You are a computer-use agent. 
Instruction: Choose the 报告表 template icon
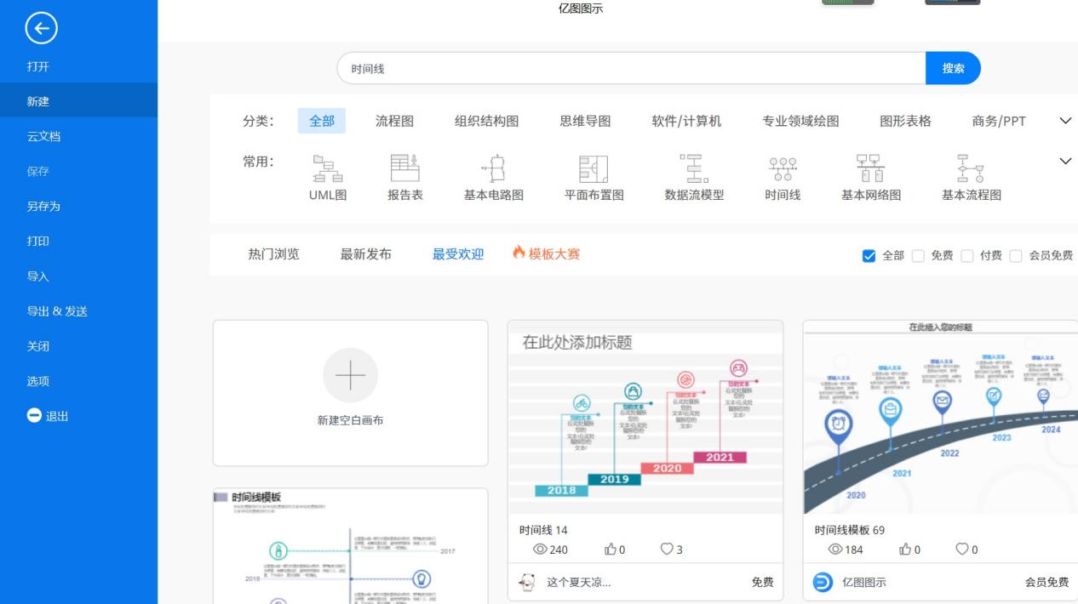click(x=404, y=169)
